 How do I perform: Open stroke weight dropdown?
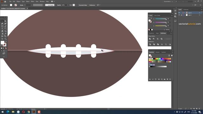[31, 5]
